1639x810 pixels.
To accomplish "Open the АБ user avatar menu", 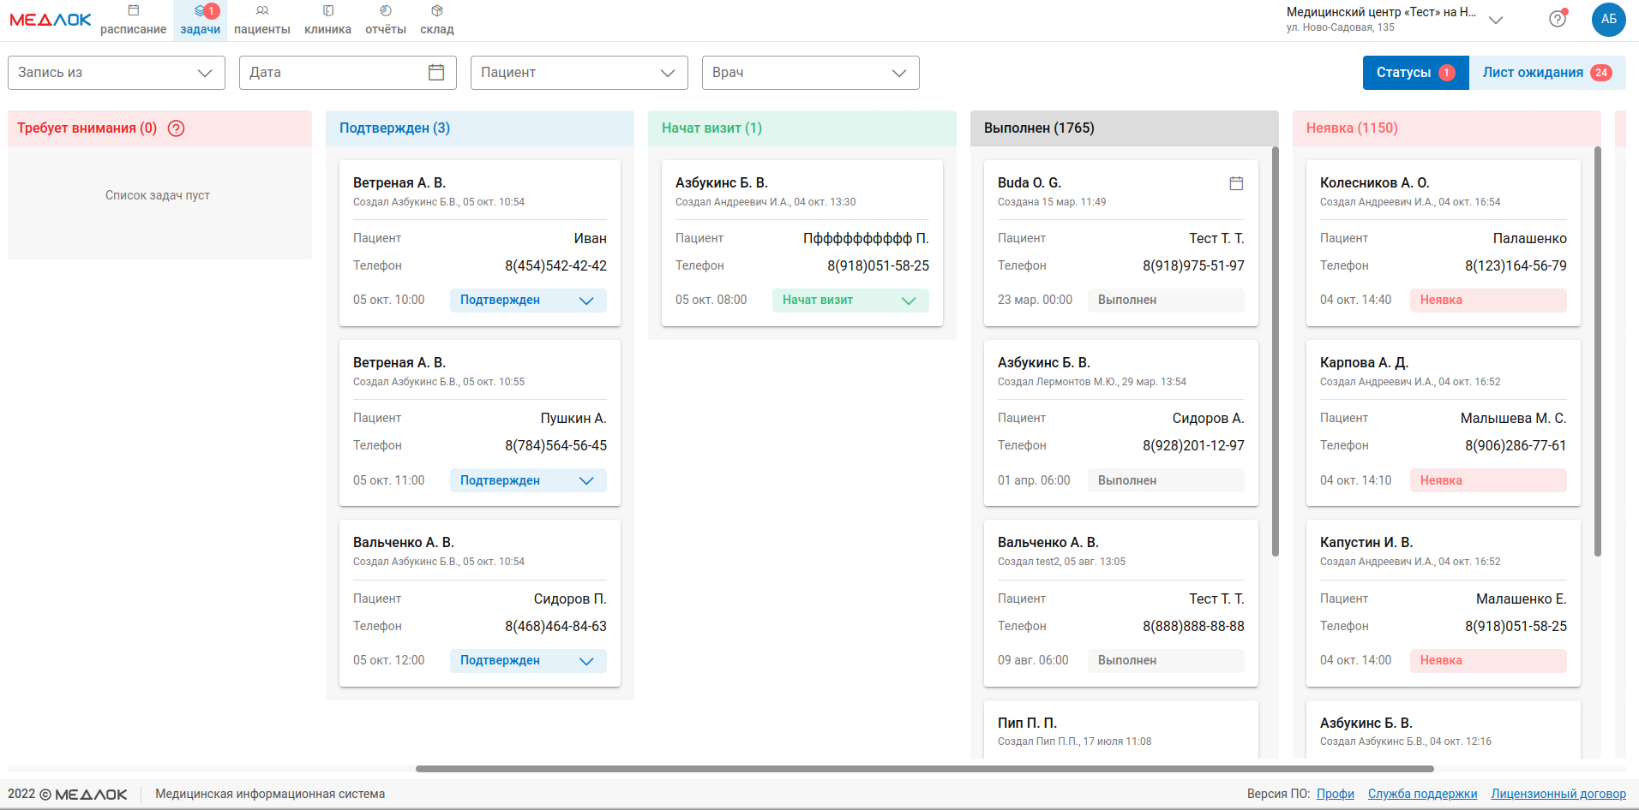I will (1609, 19).
